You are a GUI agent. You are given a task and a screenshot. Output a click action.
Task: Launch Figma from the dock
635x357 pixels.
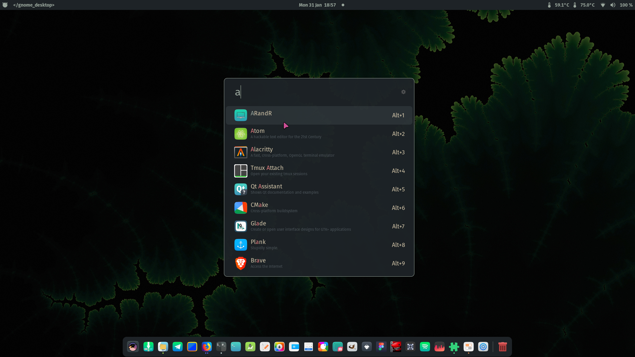tap(381, 347)
